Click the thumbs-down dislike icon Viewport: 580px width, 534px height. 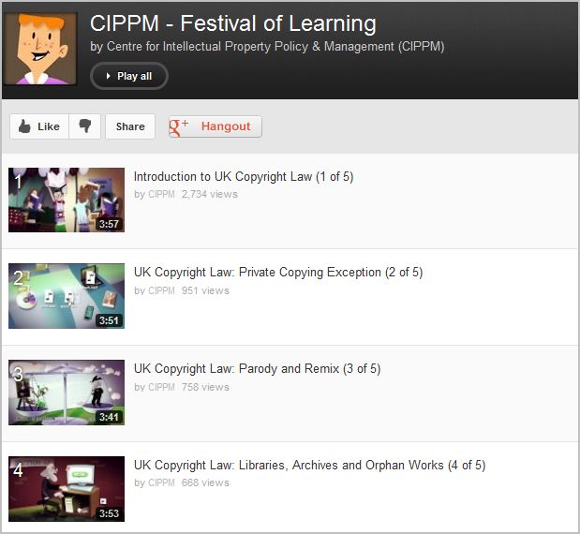click(84, 126)
